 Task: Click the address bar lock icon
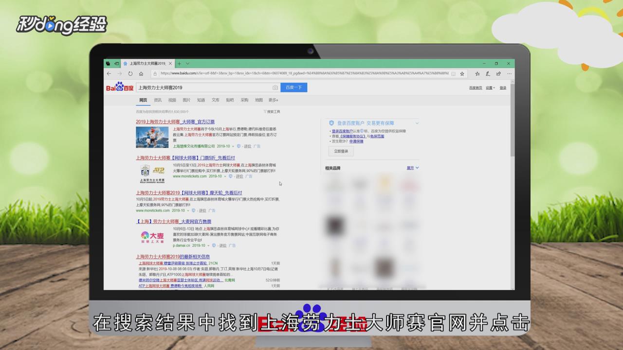click(x=155, y=74)
